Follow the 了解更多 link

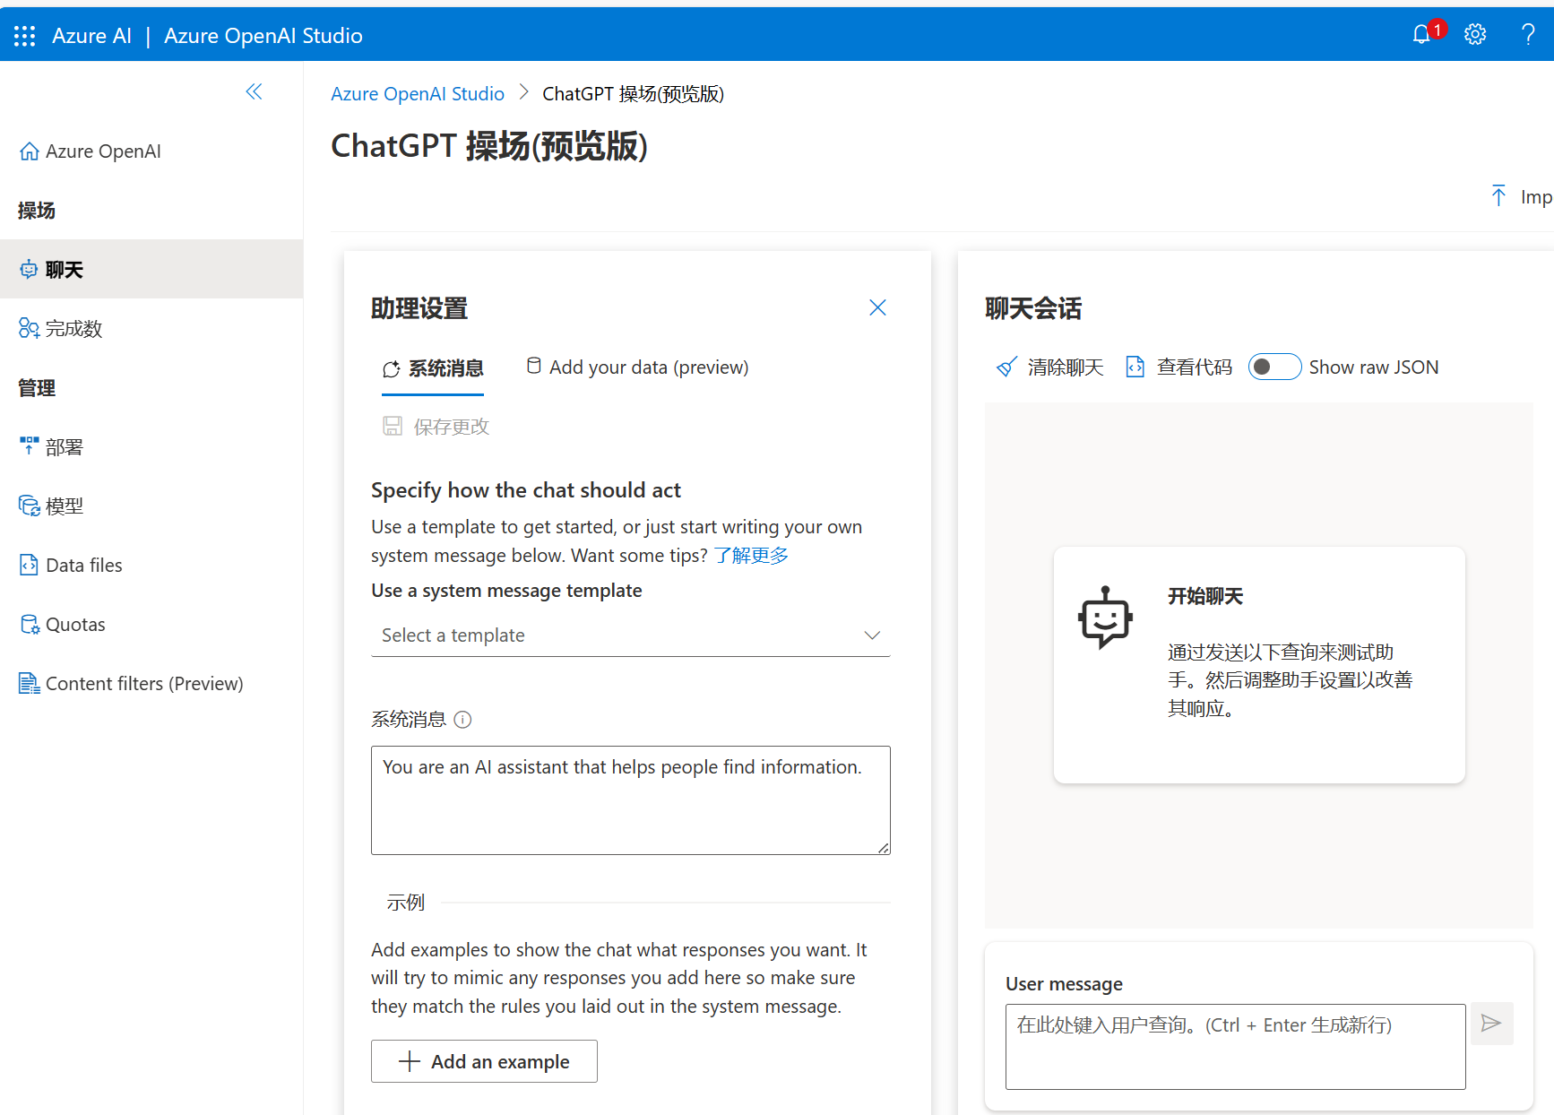(x=751, y=556)
